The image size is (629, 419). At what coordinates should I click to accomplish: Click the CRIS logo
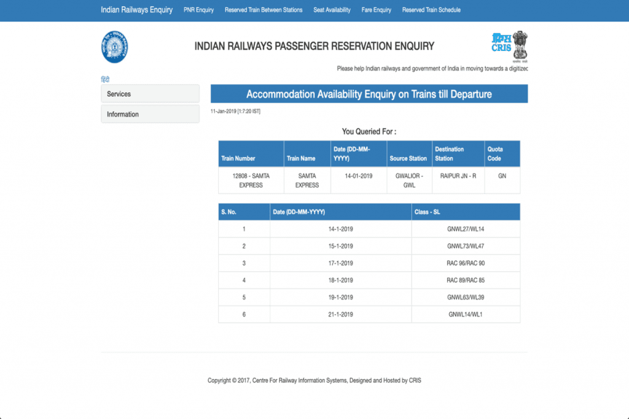(x=501, y=43)
